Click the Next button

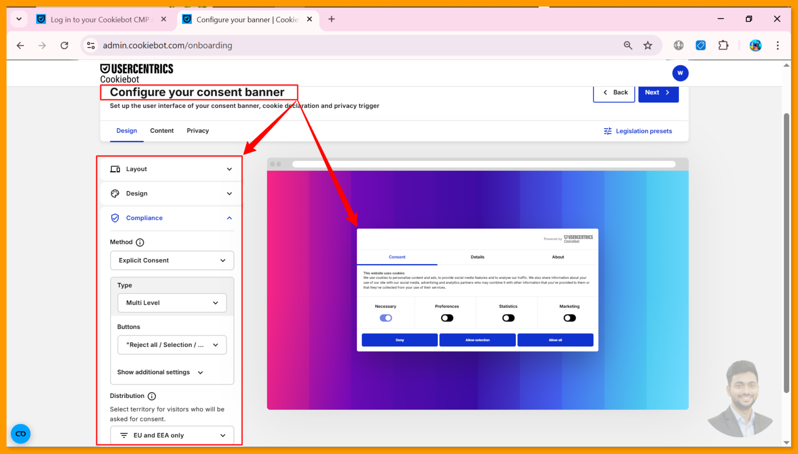click(x=658, y=93)
